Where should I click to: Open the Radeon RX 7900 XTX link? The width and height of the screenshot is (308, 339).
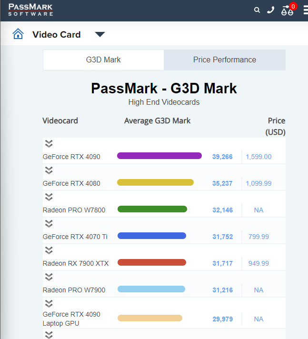(x=76, y=263)
